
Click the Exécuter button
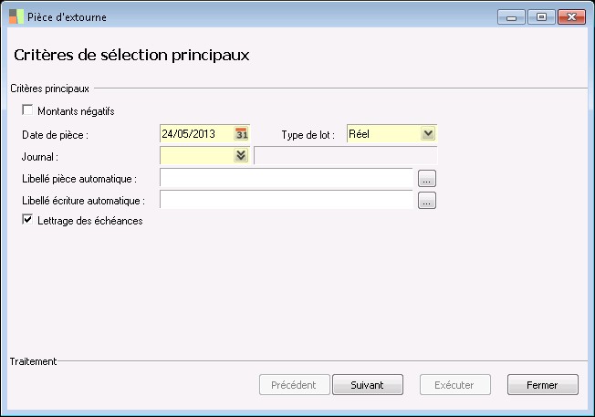(x=454, y=385)
